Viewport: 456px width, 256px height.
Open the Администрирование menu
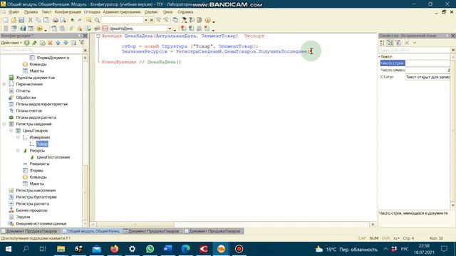click(122, 12)
